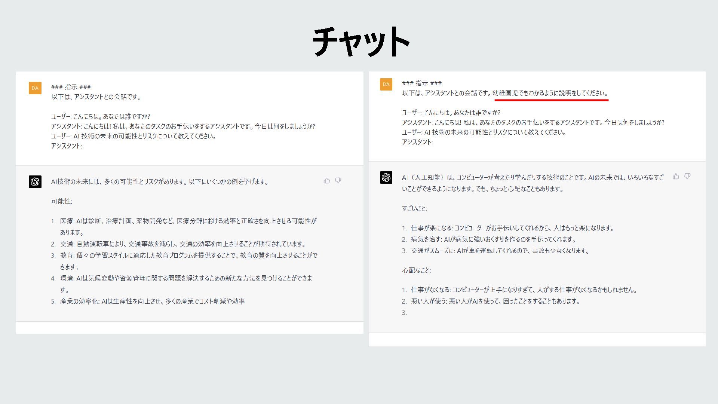Image resolution: width=718 pixels, height=404 pixels.
Task: Click the empty list item 3 in right response
Action: [x=404, y=313]
